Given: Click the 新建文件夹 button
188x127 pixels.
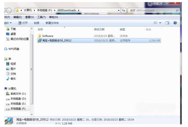Looking at the screenshot, I should pos(52,23).
